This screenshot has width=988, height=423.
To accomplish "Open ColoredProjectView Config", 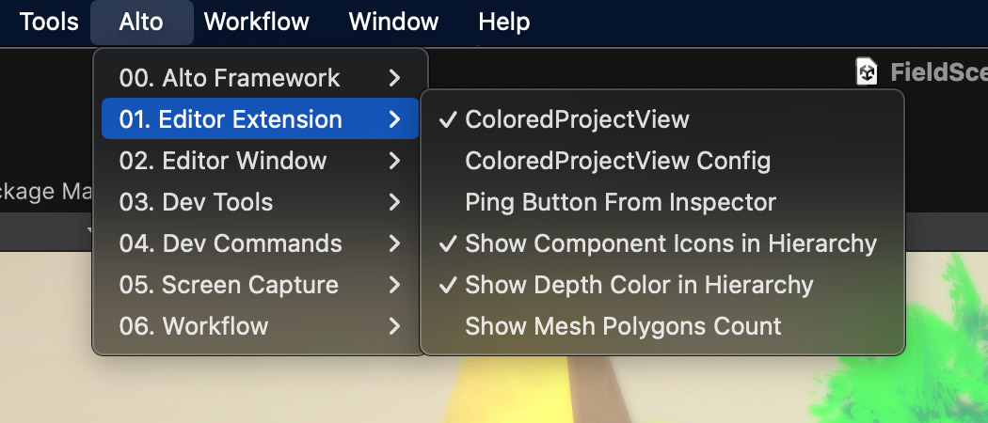I will (x=617, y=161).
